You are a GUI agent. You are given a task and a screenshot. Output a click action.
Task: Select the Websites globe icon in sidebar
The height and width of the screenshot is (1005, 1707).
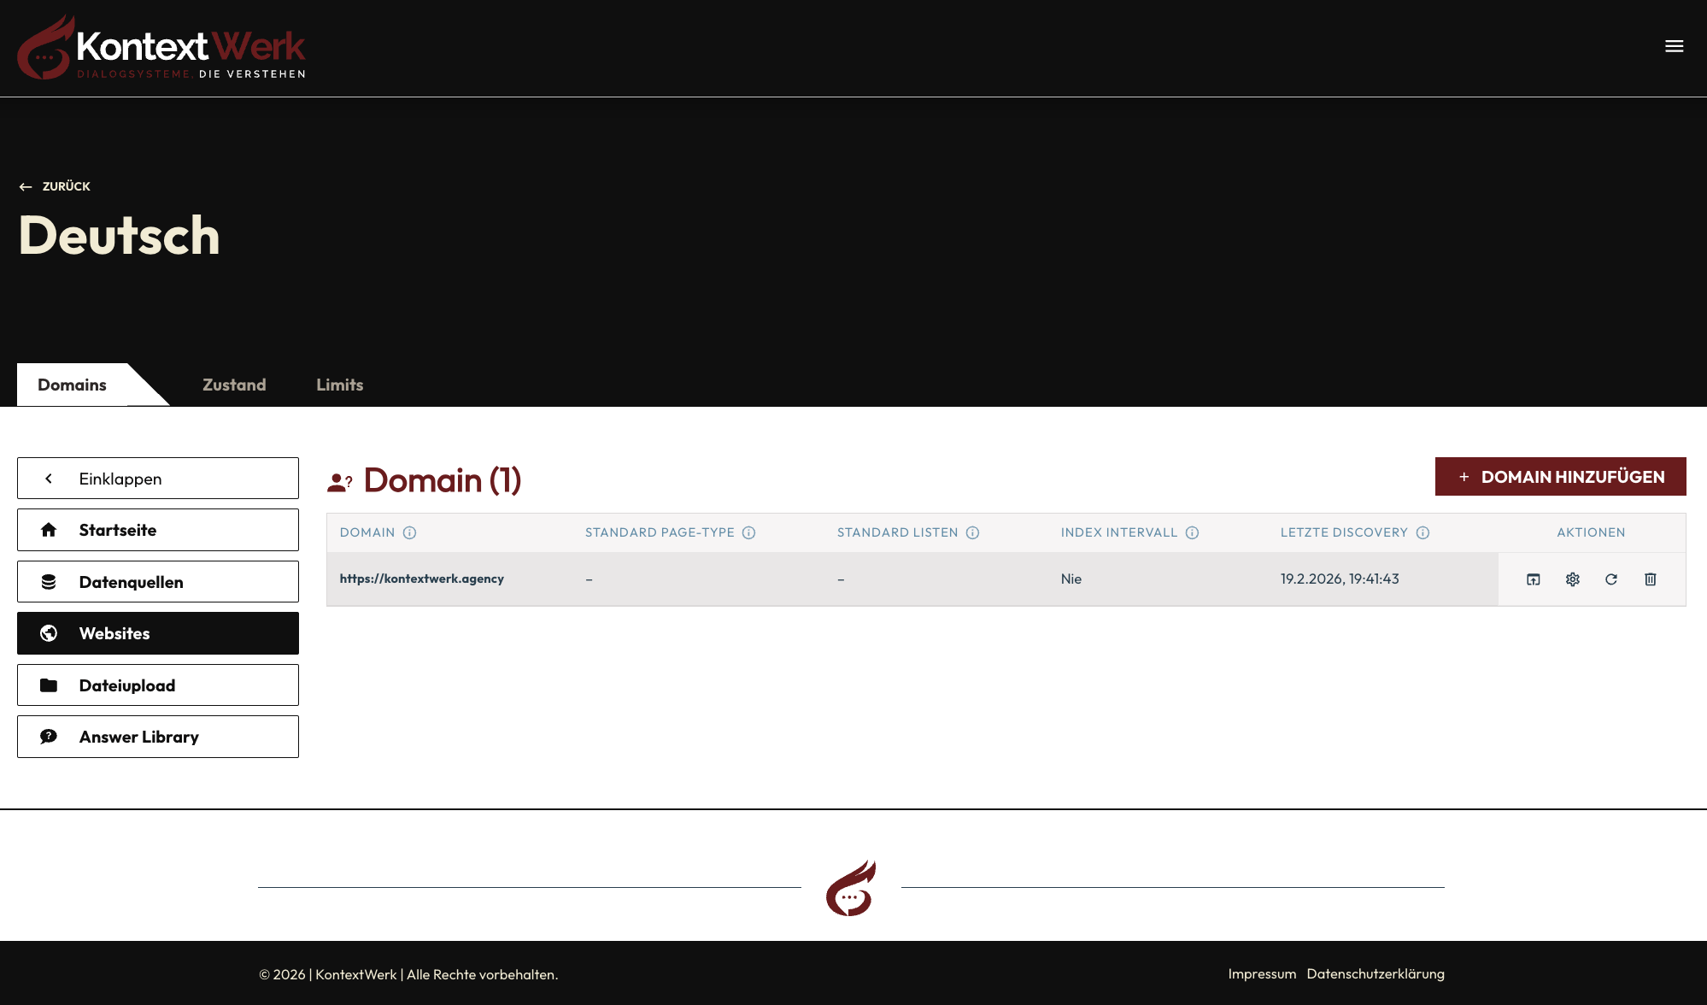(x=49, y=633)
